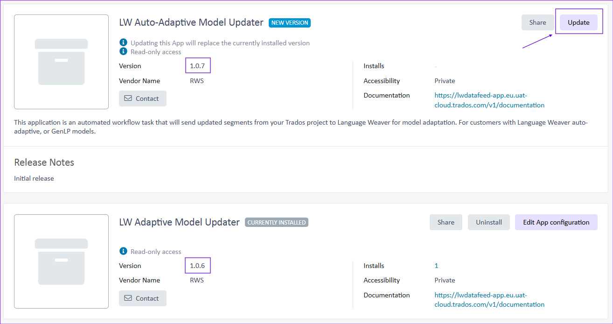Open Edit App configuration
Screen dimensions: 613x324
(556, 222)
